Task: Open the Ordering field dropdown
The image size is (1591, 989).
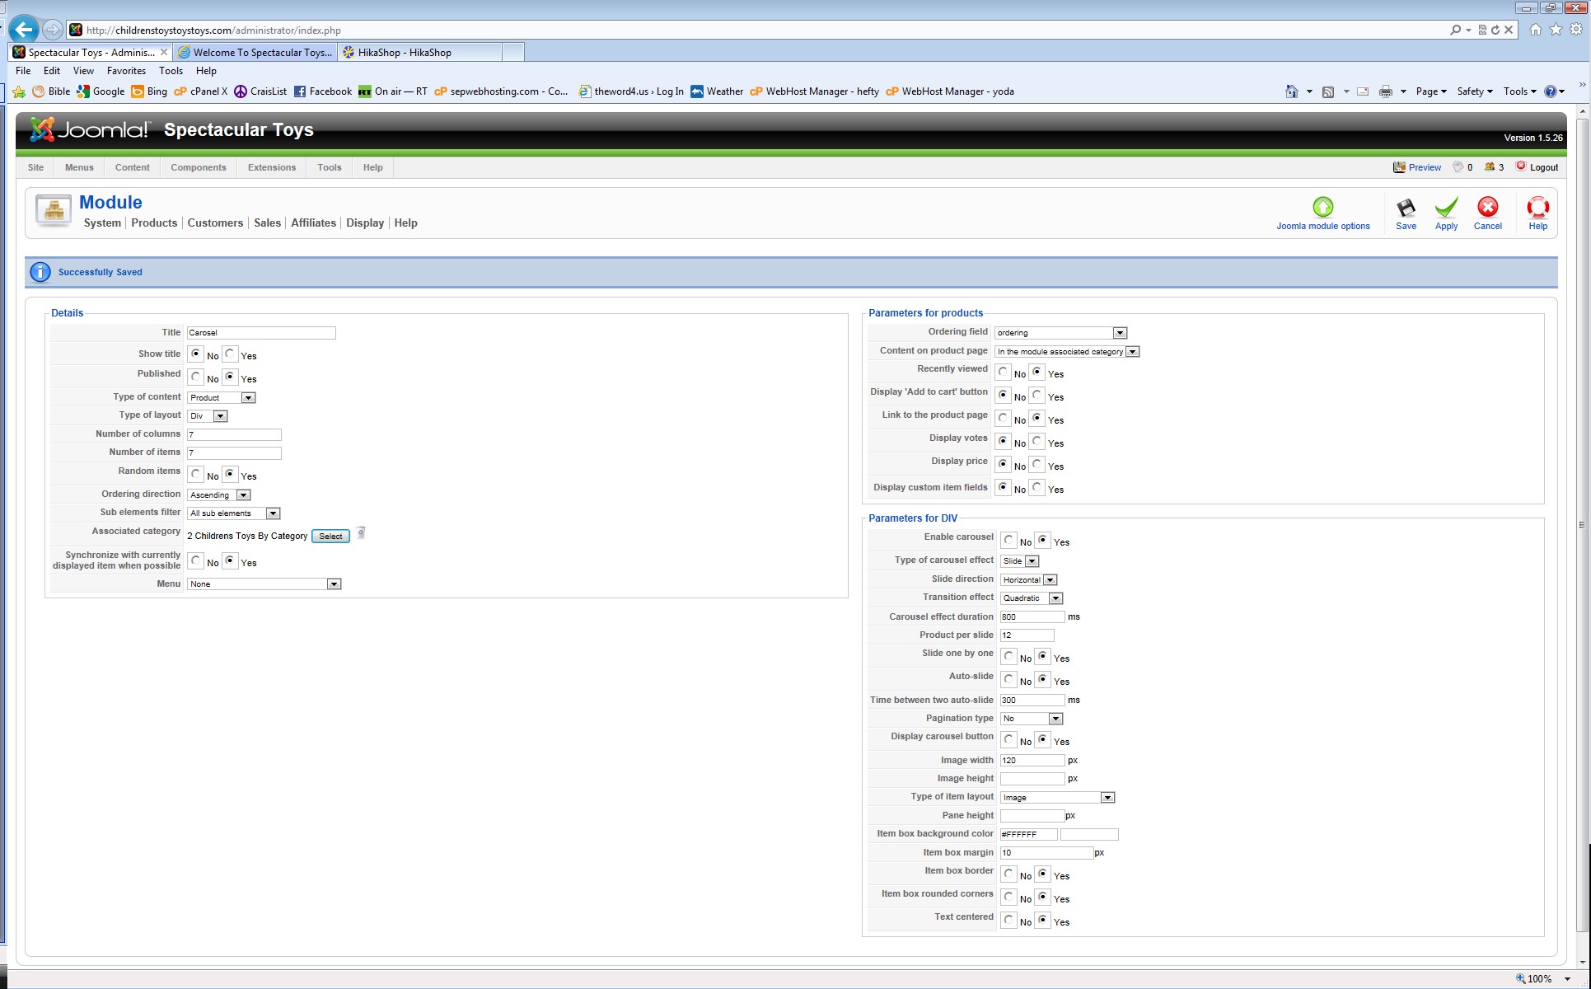Action: click(1120, 333)
